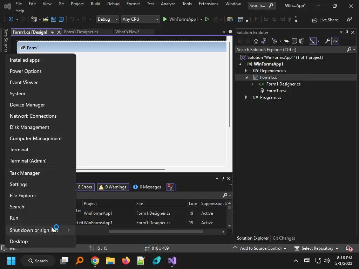Open the Debug configuration dropdown

coord(108,20)
